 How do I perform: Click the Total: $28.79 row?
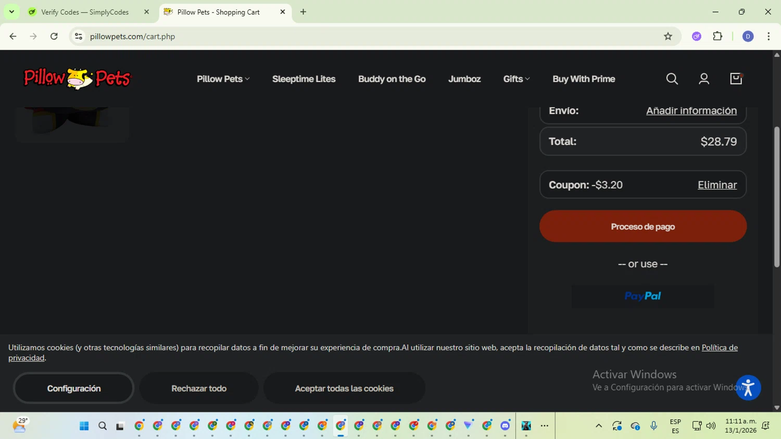643,142
